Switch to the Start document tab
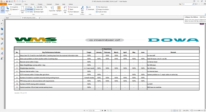 7,18
